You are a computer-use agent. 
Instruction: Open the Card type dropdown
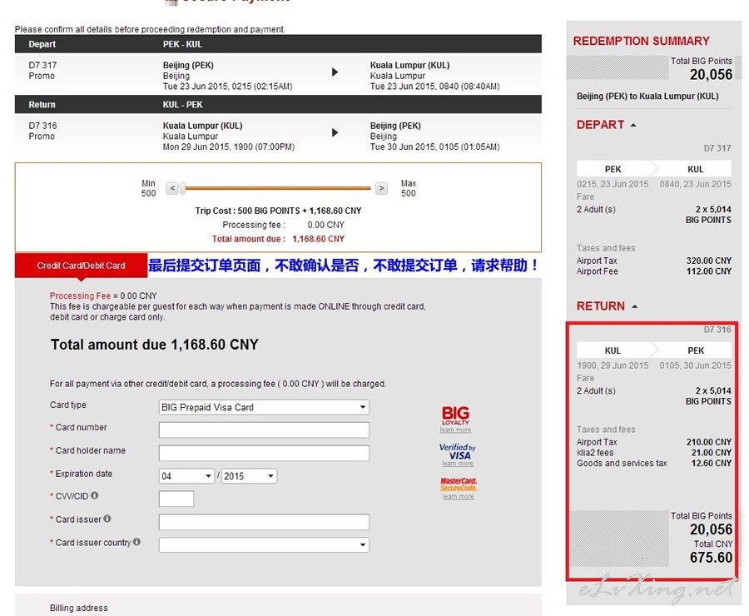(x=264, y=407)
